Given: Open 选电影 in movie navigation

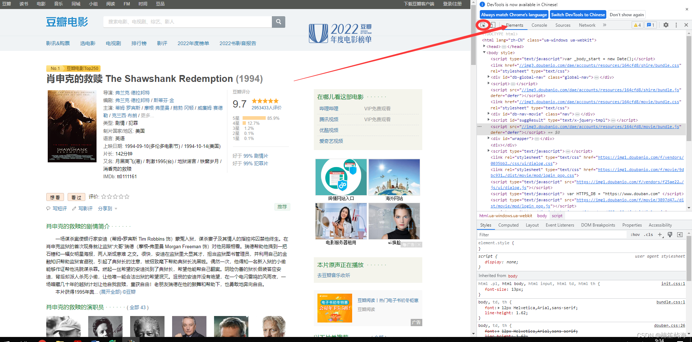Looking at the screenshot, I should pyautogui.click(x=88, y=43).
